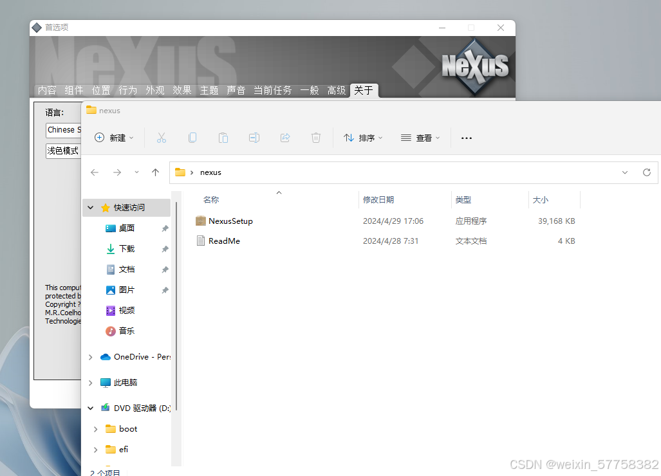
Task: Sort files by 名称 column header
Action: pyautogui.click(x=210, y=199)
